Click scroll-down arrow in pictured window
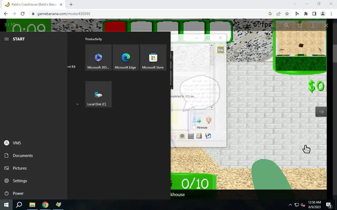 (x=212, y=107)
